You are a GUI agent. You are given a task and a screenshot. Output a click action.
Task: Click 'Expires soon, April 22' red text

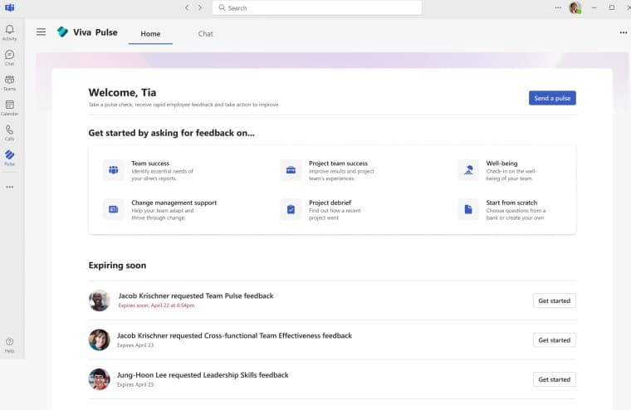156,305
